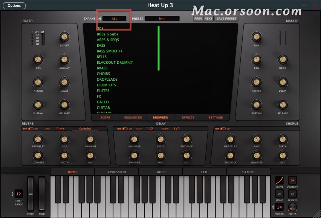This screenshot has height=218, width=321.
Task: Click the MOD wheel slider
Action: pos(42,194)
